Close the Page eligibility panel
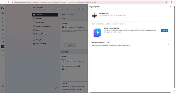 pos(171,7)
